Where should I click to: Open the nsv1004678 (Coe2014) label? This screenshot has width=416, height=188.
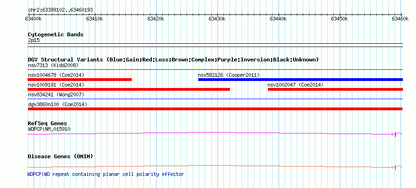pos(56,75)
